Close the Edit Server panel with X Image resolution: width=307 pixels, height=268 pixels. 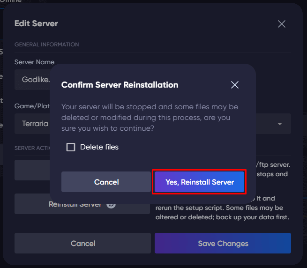(x=281, y=24)
